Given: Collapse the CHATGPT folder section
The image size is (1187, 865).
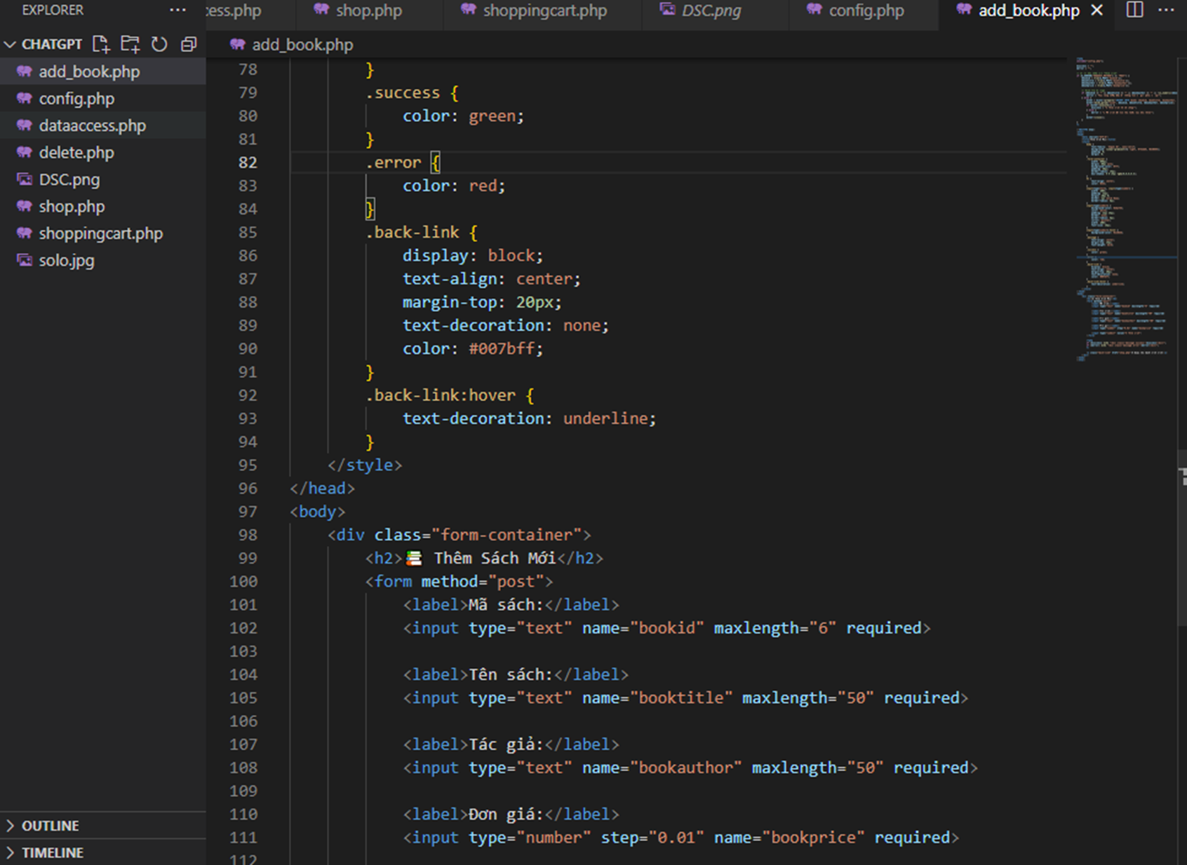Looking at the screenshot, I should [x=10, y=44].
